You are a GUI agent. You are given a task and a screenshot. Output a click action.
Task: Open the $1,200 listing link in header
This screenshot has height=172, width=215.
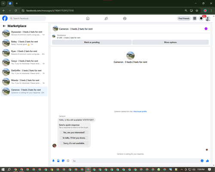[68, 38]
